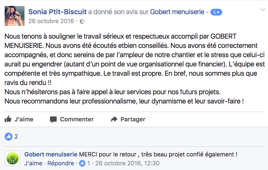268x170 pixels.
Task: Click the speech bubble Commenter icon
Action: 53,119
